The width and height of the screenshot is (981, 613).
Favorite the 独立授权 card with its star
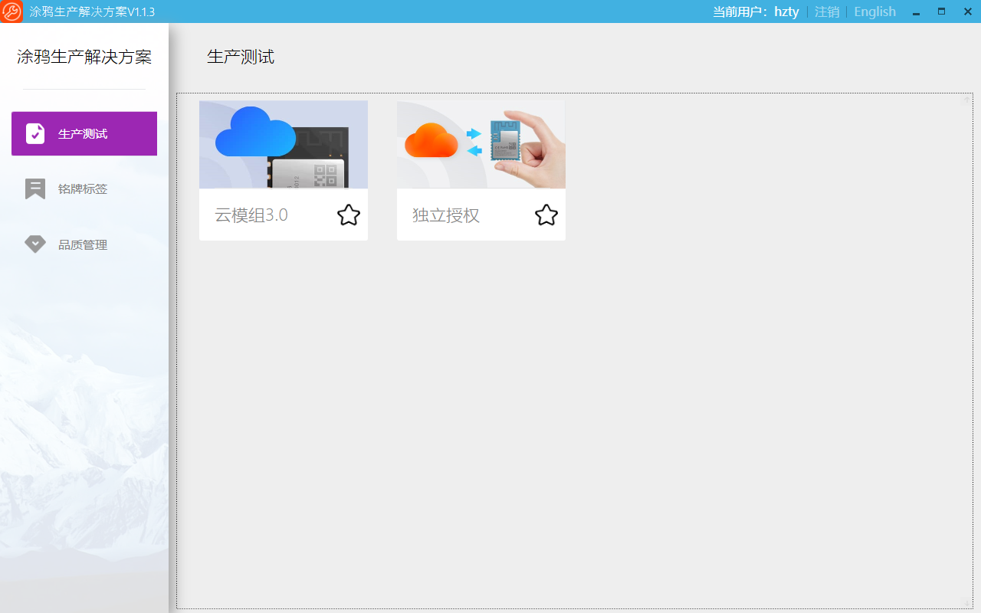[x=546, y=215]
